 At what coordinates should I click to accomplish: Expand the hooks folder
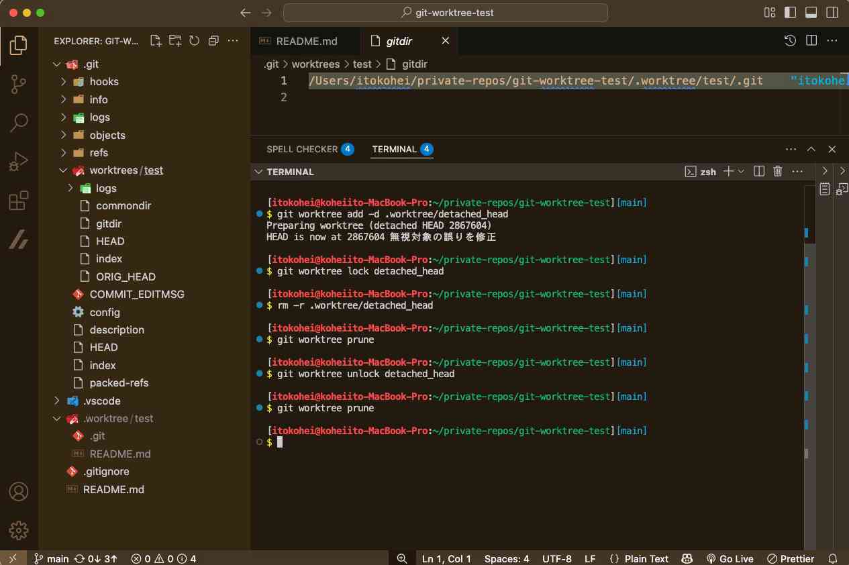pyautogui.click(x=104, y=82)
